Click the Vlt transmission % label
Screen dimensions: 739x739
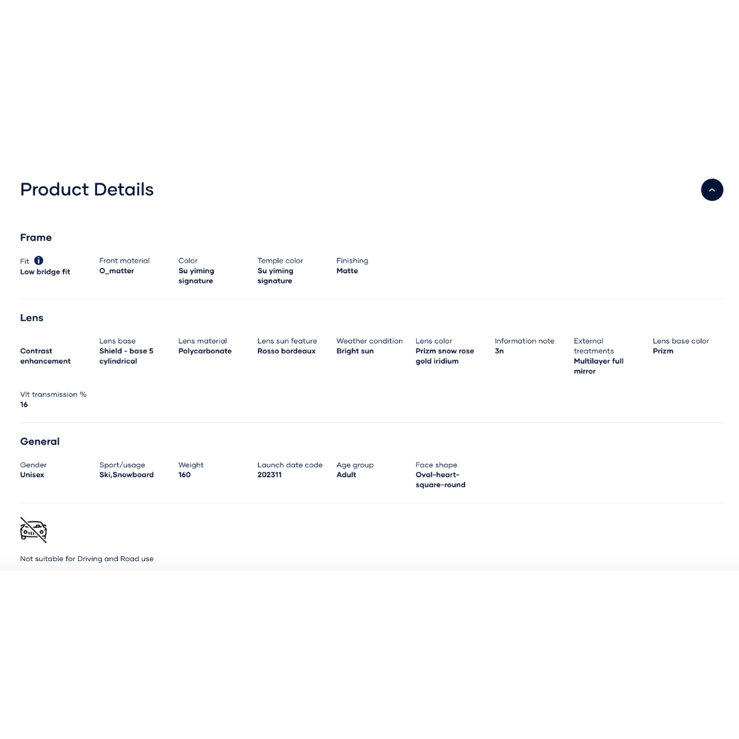coord(53,394)
